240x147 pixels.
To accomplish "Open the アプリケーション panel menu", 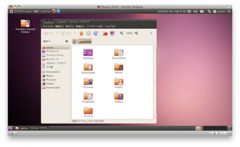I will point(23,12).
